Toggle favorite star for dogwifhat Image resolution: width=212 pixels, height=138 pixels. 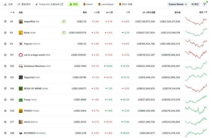tap(5, 22)
